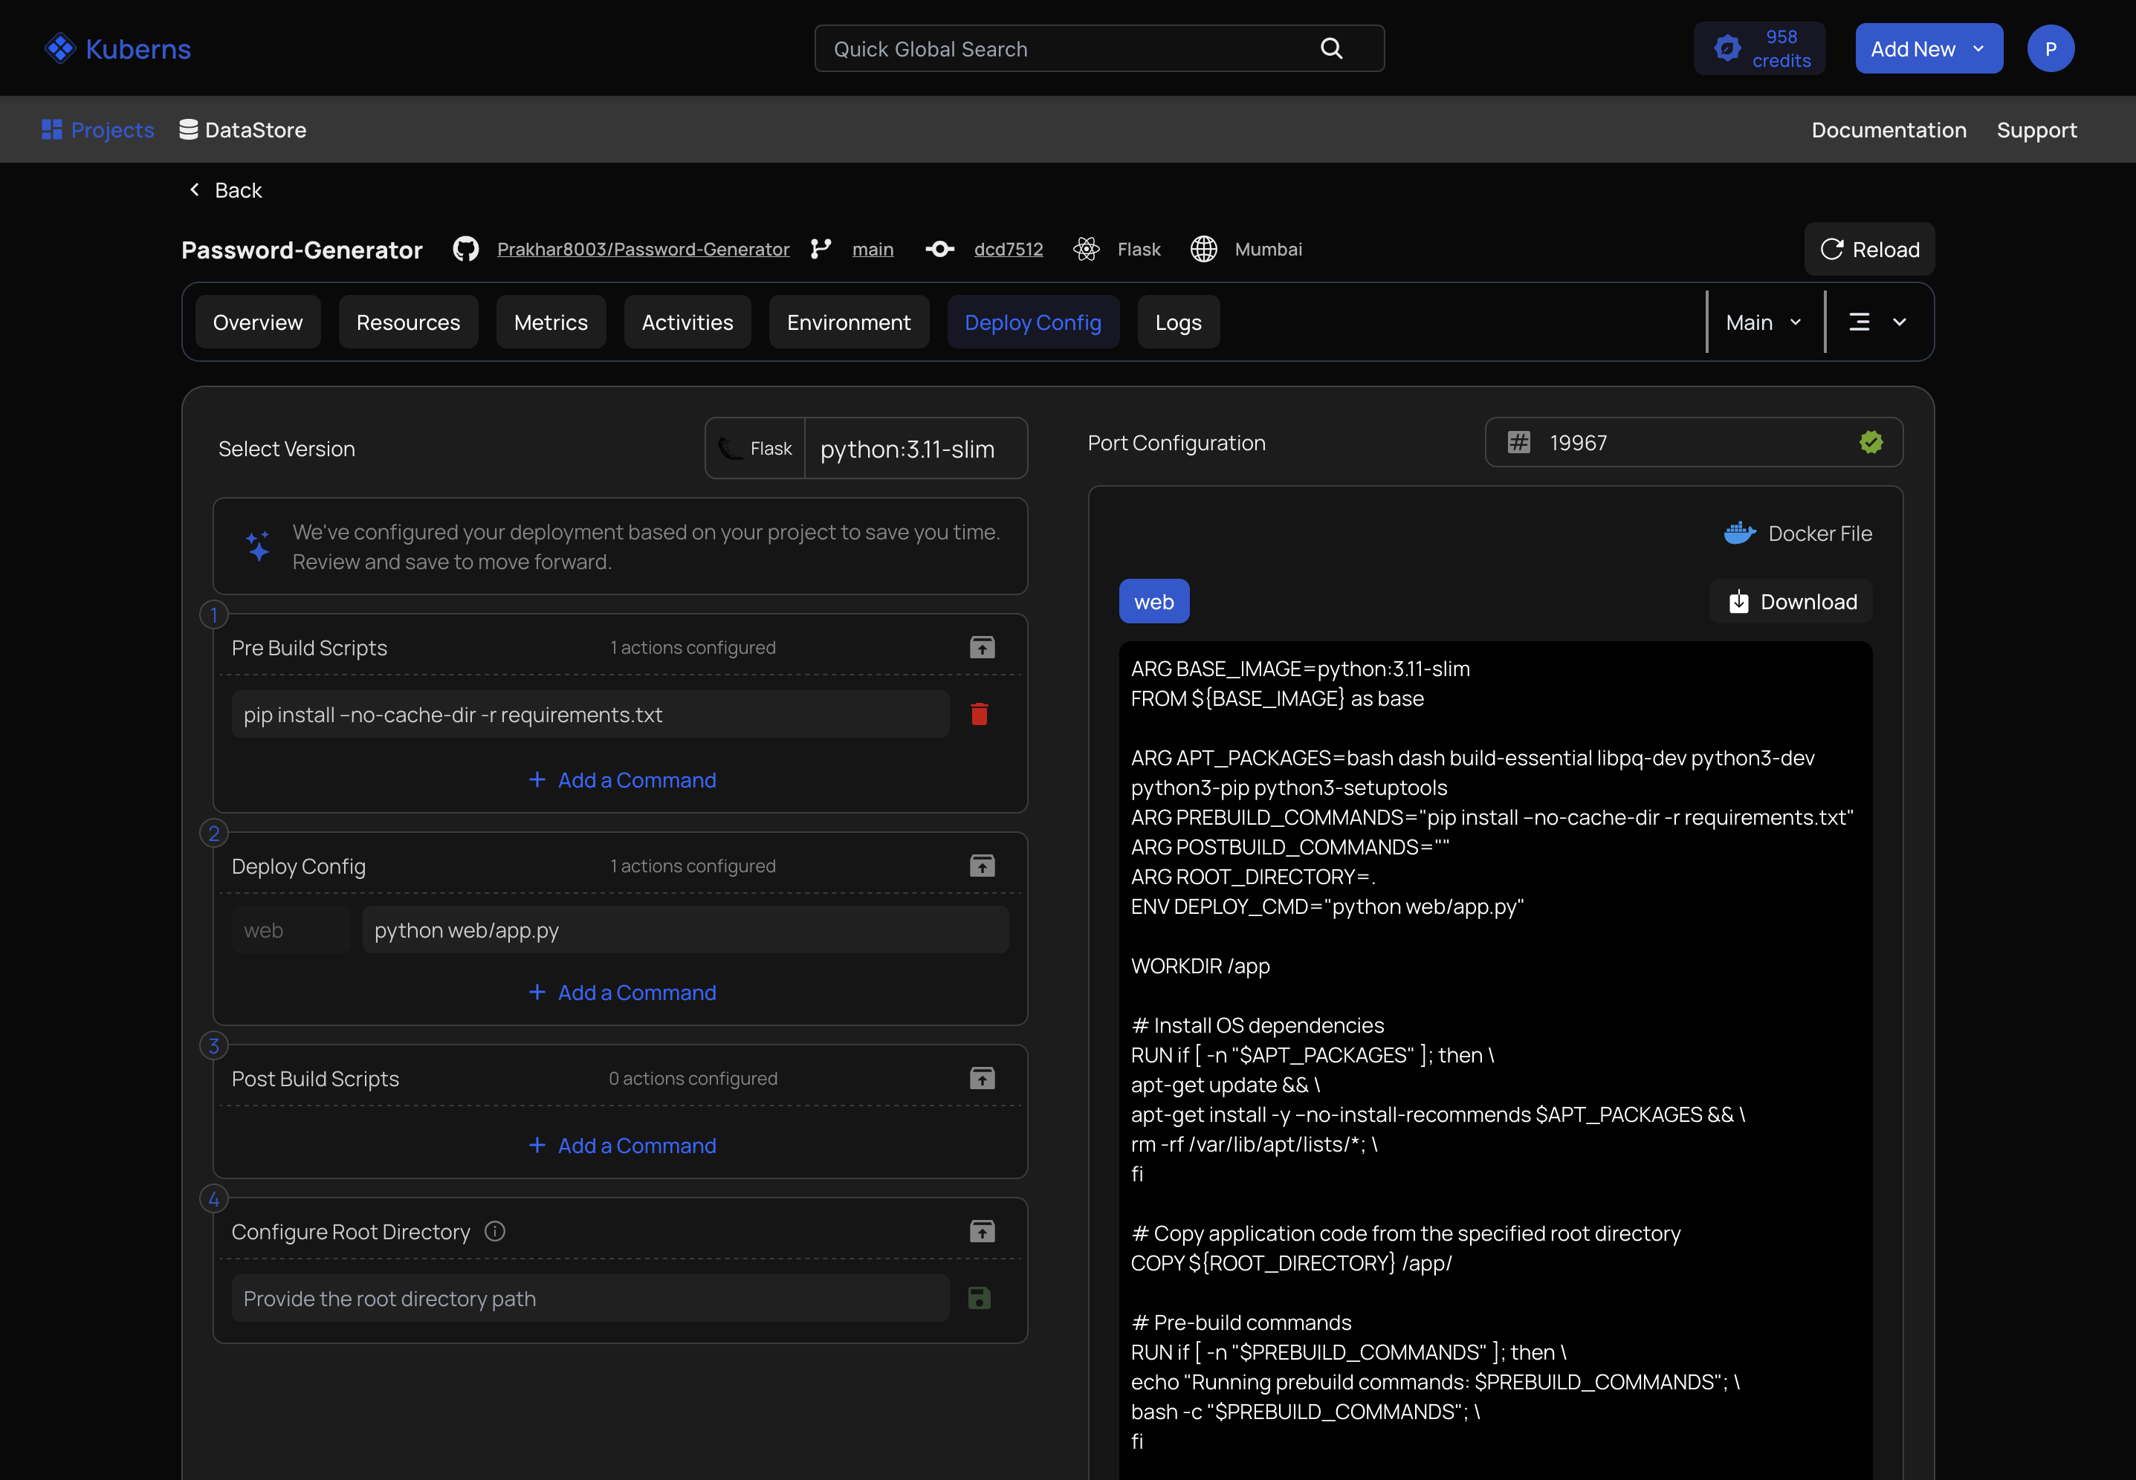This screenshot has height=1480, width=2136.
Task: Go to DataStore section
Action: pos(243,130)
